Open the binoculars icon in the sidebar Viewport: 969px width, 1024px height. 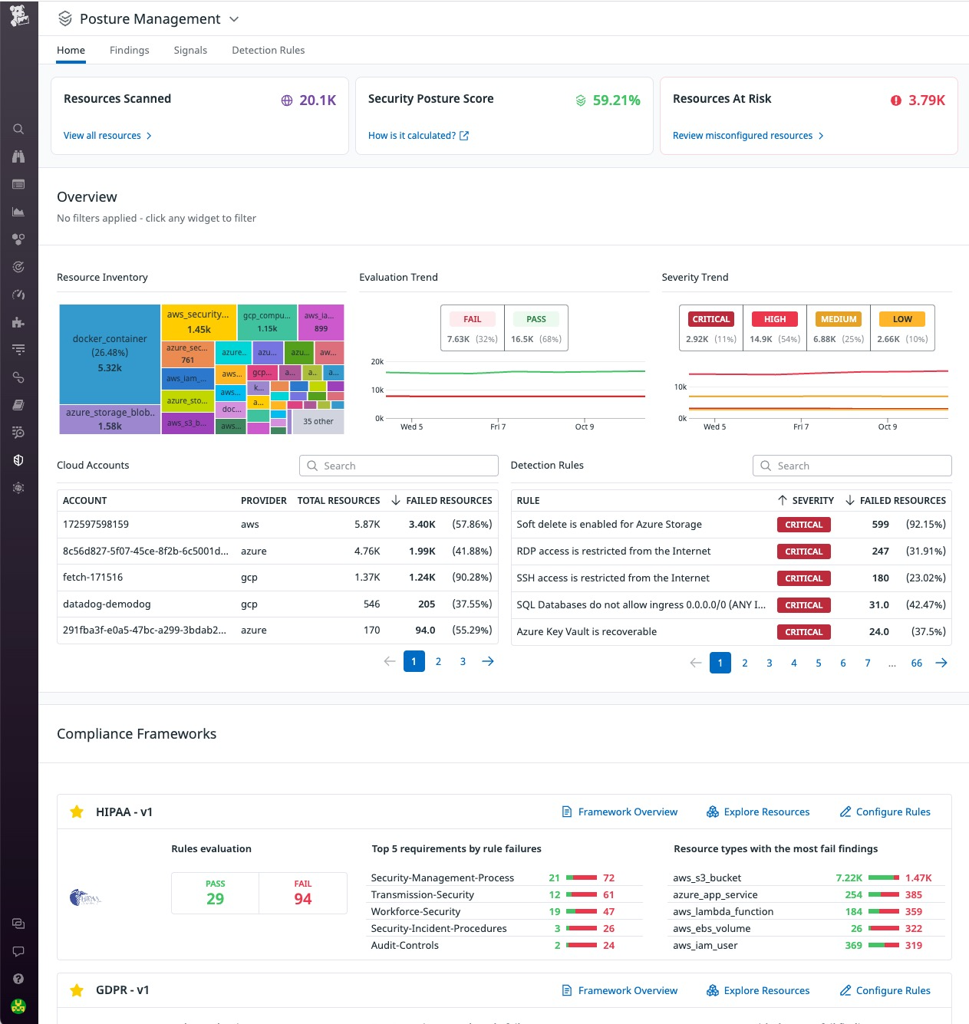pos(18,156)
